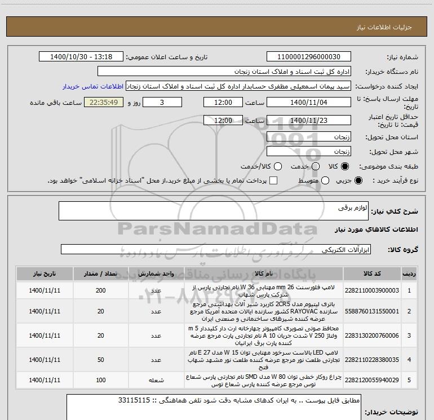Click product code 2282110003900003
The image size is (434, 420).
point(372,290)
